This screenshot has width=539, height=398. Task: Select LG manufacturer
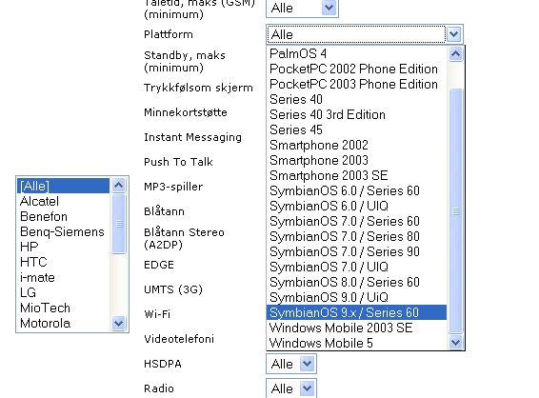[x=63, y=292]
